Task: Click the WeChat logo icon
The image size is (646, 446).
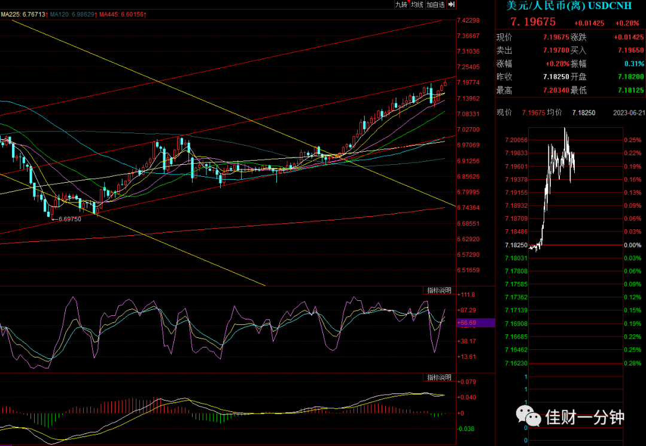Action: (x=528, y=416)
